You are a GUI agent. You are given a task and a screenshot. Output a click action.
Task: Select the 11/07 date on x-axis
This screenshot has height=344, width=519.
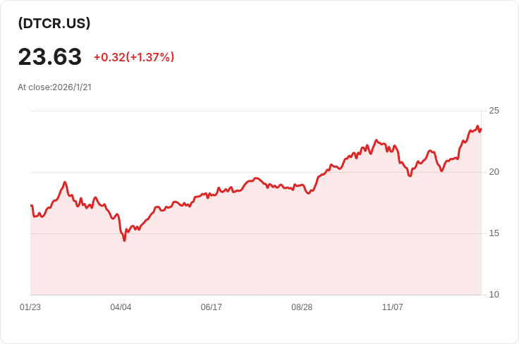pyautogui.click(x=392, y=307)
